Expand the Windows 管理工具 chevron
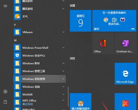The image size is (138, 110). [63, 71]
